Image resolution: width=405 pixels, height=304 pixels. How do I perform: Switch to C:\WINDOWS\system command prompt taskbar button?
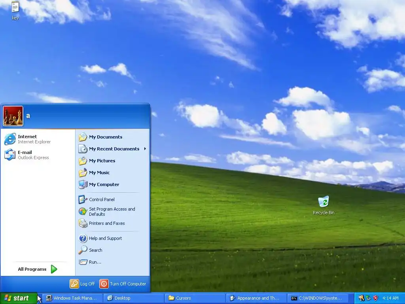pyautogui.click(x=318, y=298)
